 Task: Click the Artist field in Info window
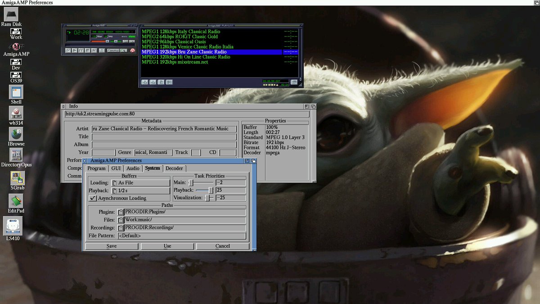[164, 129]
